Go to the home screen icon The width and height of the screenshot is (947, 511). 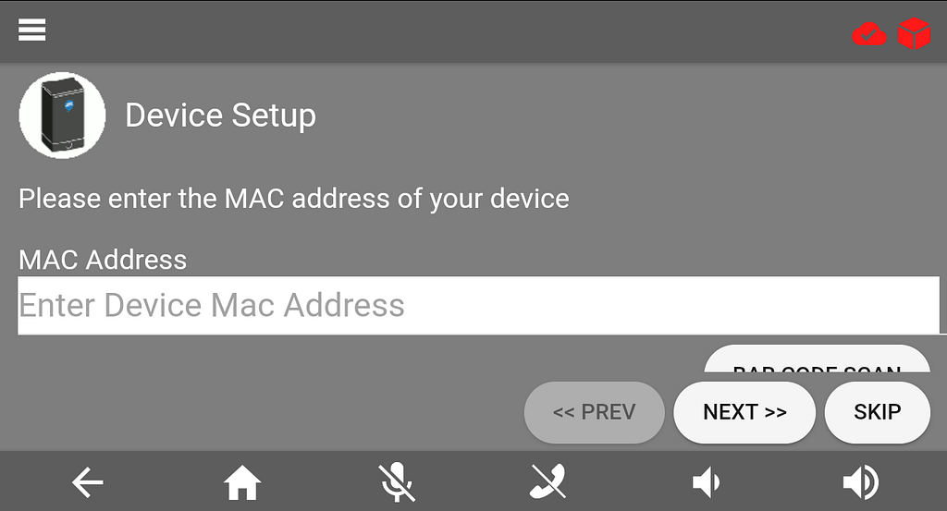[x=242, y=482]
